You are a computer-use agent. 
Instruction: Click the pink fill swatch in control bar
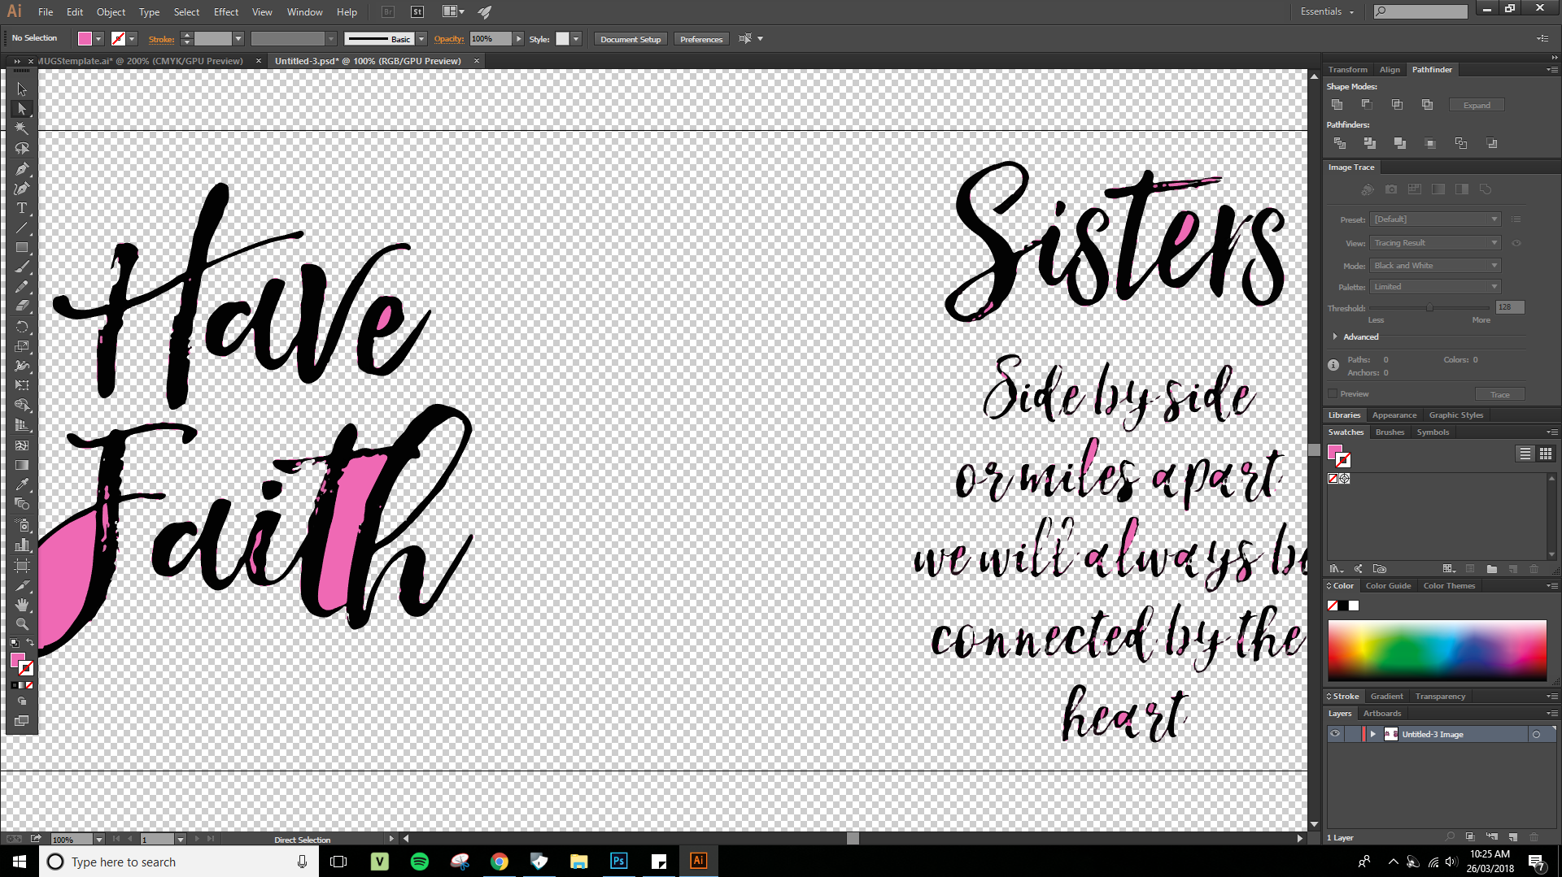pyautogui.click(x=85, y=39)
